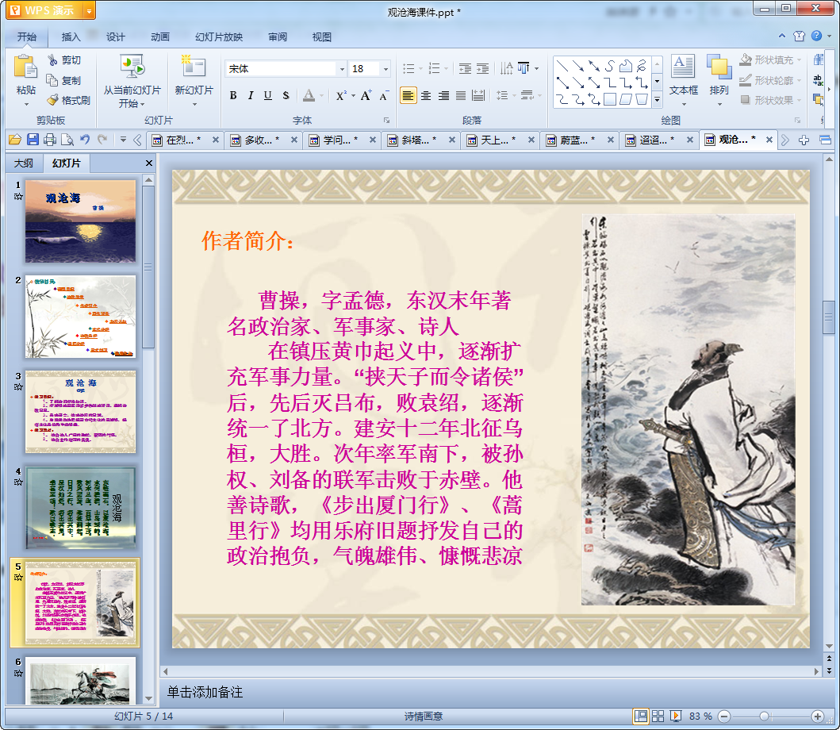Open the 幻灯片放映 (Slide Show) ribbon tab
This screenshot has height=730, width=840.
(219, 36)
